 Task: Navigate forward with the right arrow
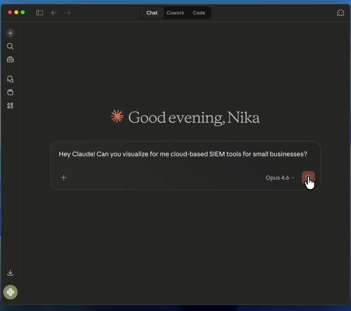tap(68, 13)
